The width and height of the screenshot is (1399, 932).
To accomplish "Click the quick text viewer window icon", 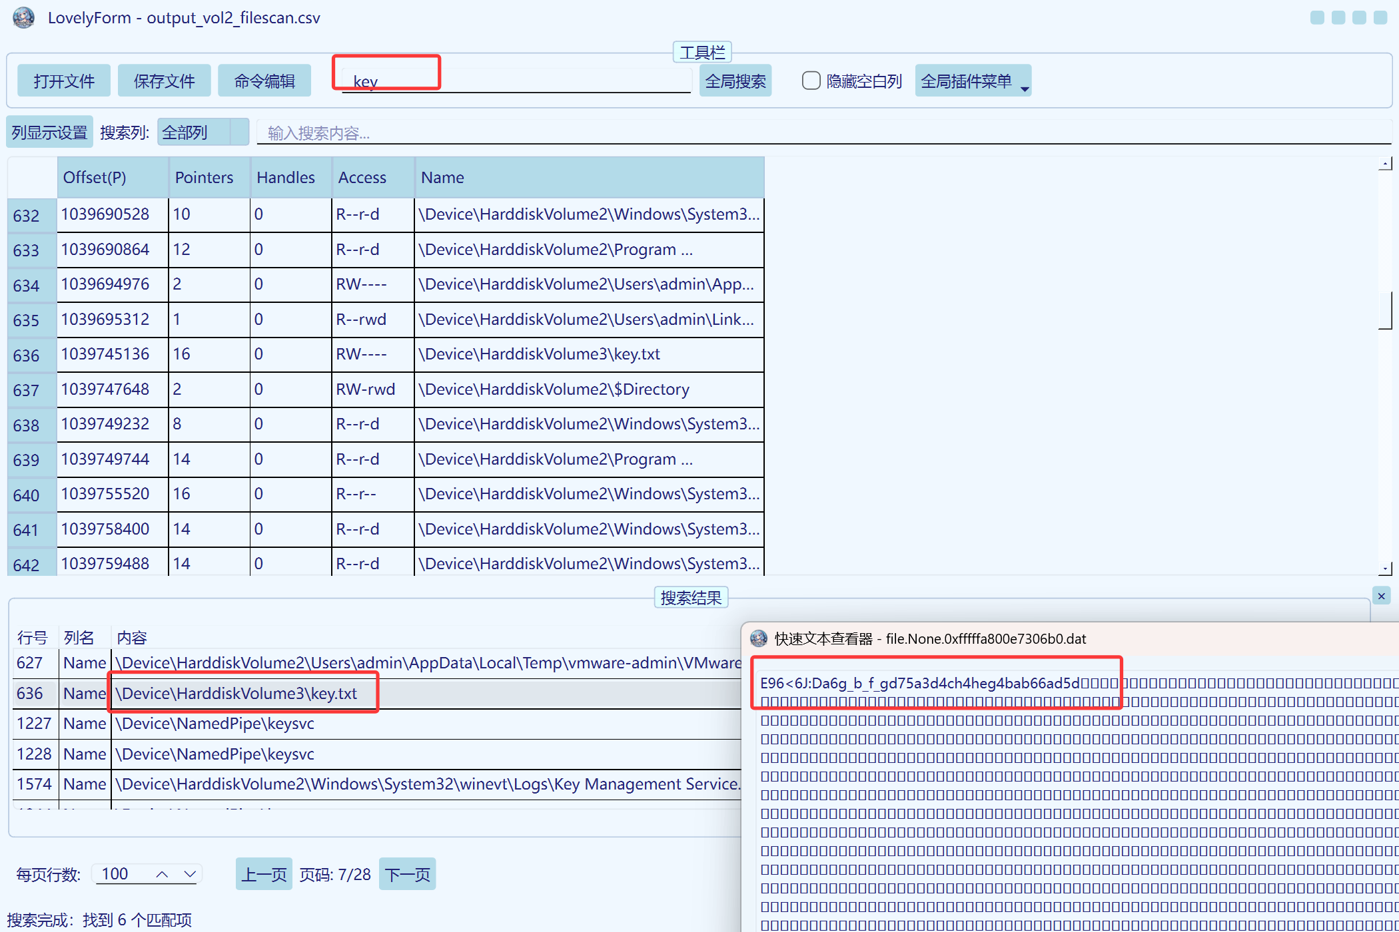I will [758, 639].
